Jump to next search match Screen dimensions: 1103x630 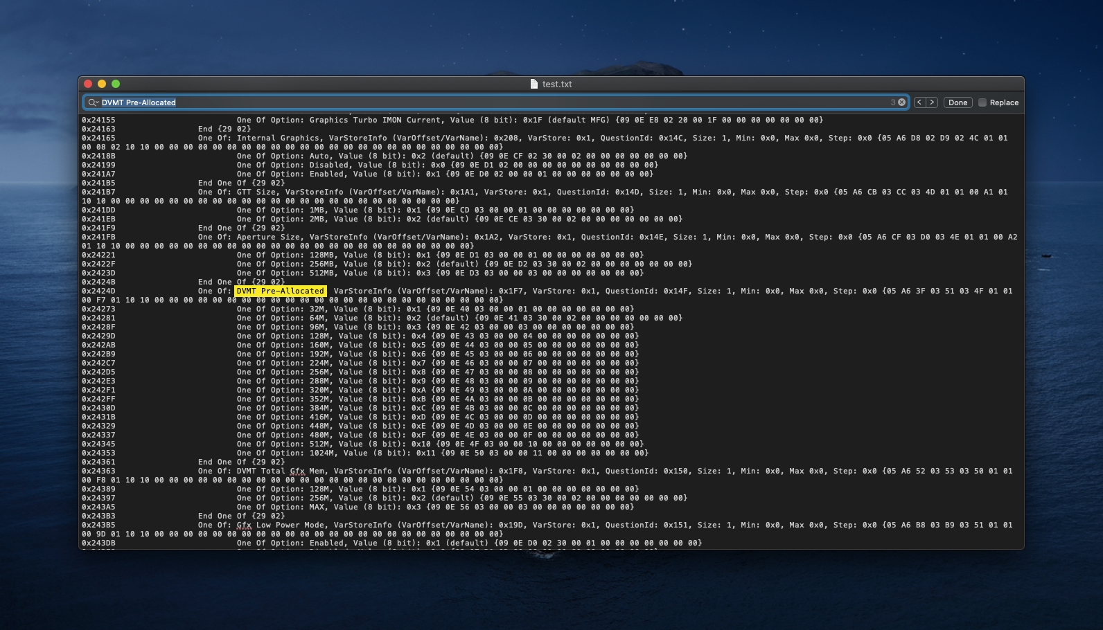(x=932, y=102)
